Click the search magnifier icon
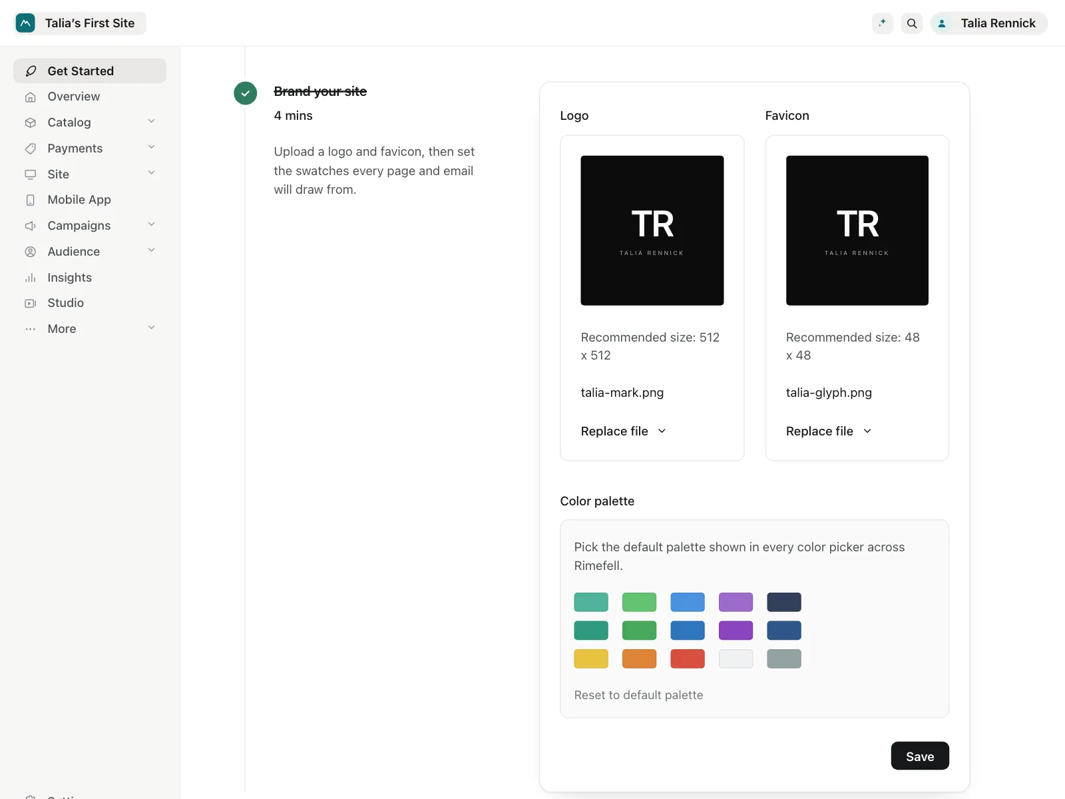 coord(912,23)
